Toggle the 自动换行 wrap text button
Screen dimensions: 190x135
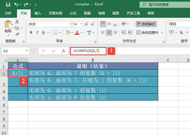pyautogui.click(x=146, y=24)
